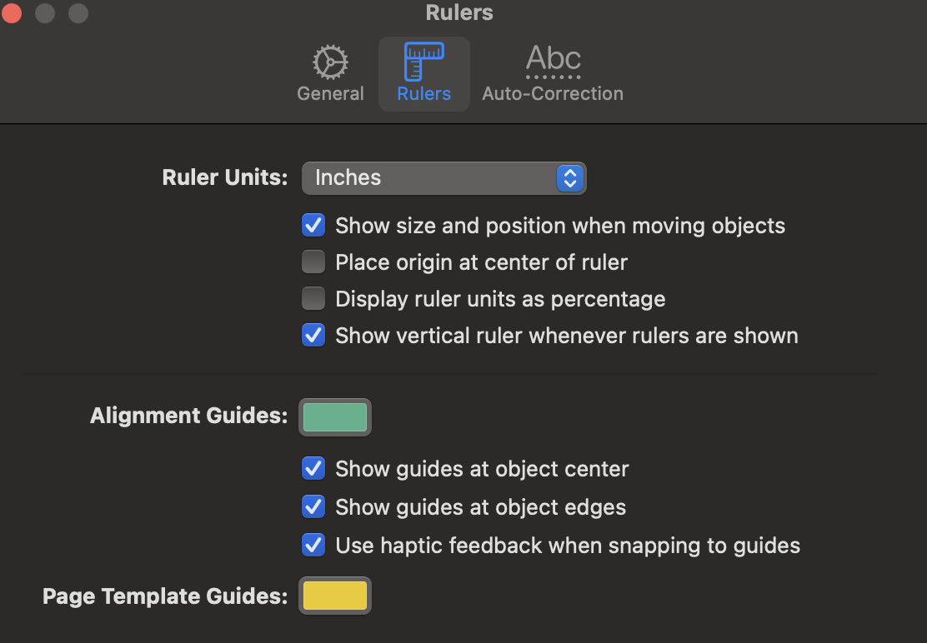Viewport: 927px width, 643px height.
Task: Enable Place origin at center of ruler
Action: pos(313,262)
